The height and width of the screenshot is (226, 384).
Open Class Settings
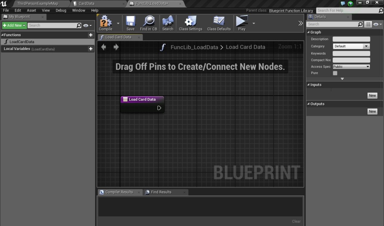(x=190, y=23)
